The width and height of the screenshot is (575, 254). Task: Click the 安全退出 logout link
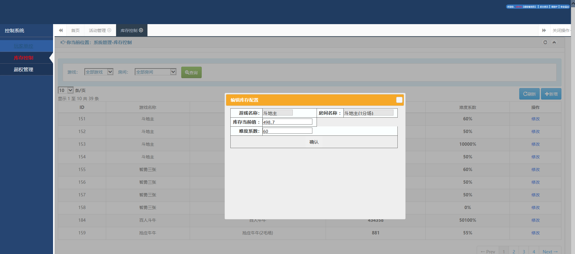point(564,7)
